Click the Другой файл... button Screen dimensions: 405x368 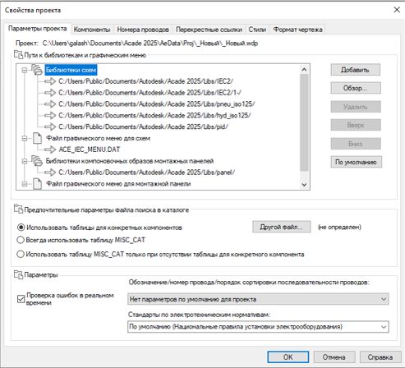click(x=282, y=227)
